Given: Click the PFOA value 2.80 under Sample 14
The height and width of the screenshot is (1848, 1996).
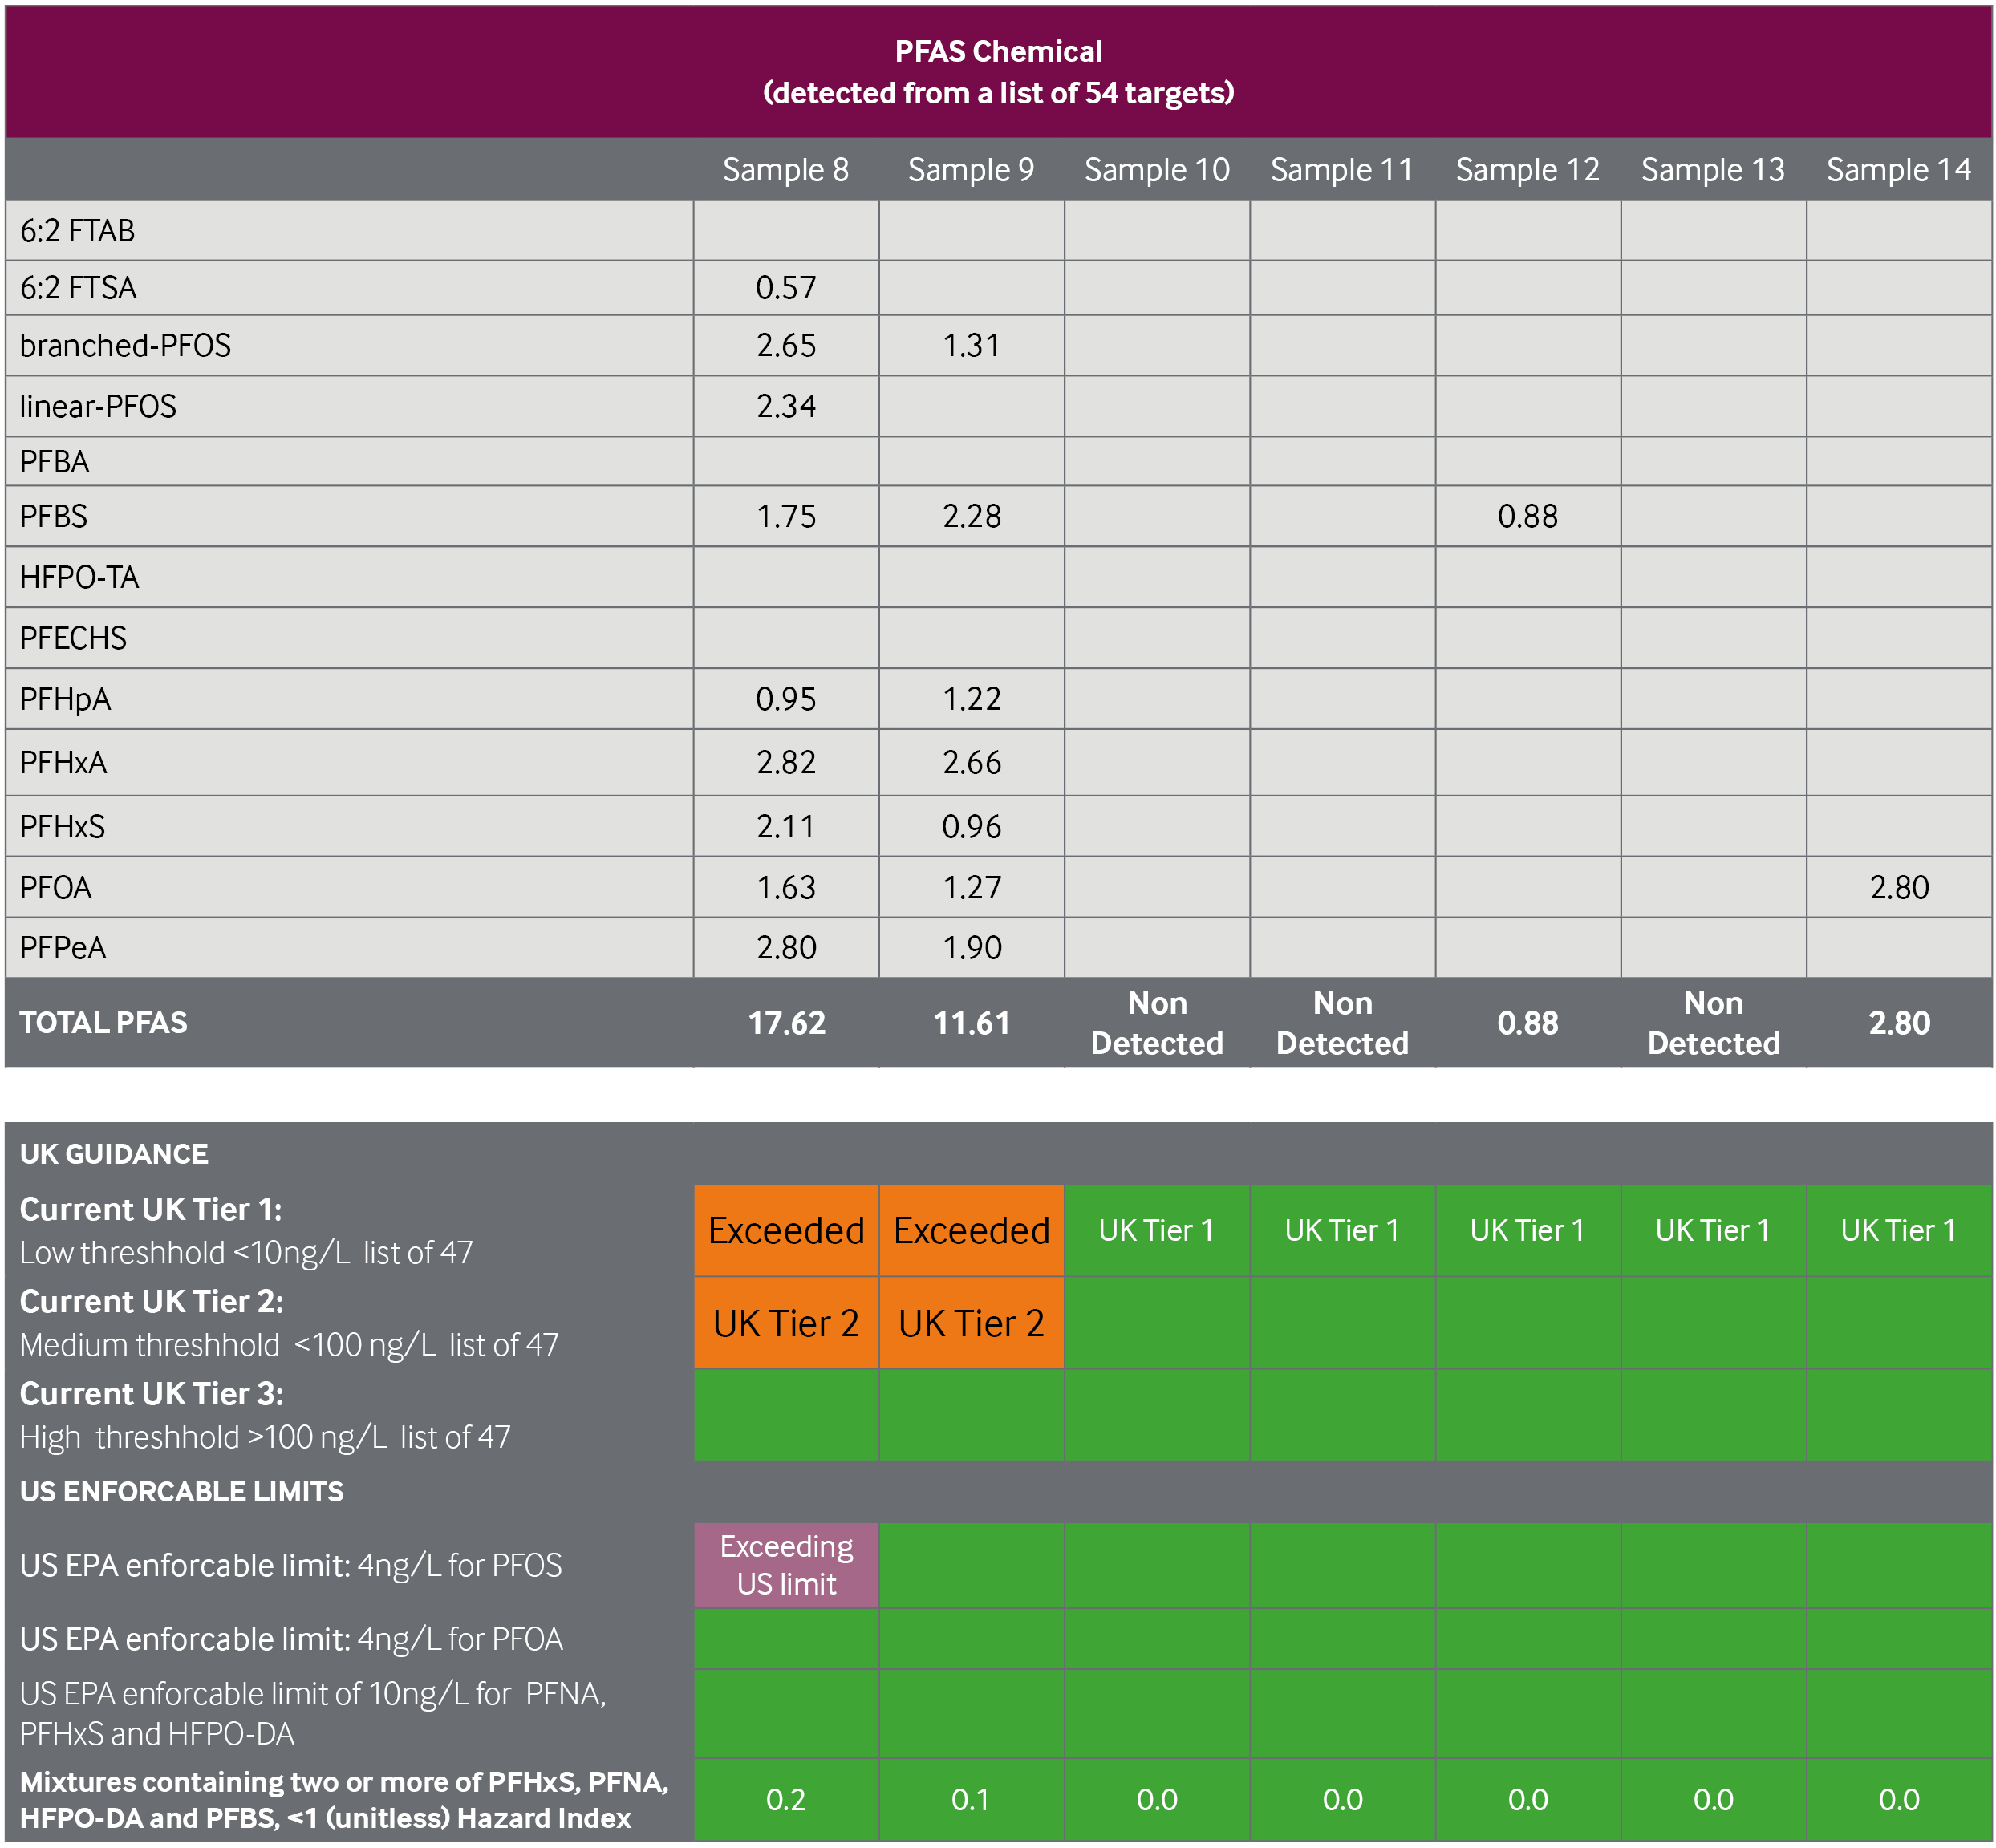Looking at the screenshot, I should [1898, 887].
